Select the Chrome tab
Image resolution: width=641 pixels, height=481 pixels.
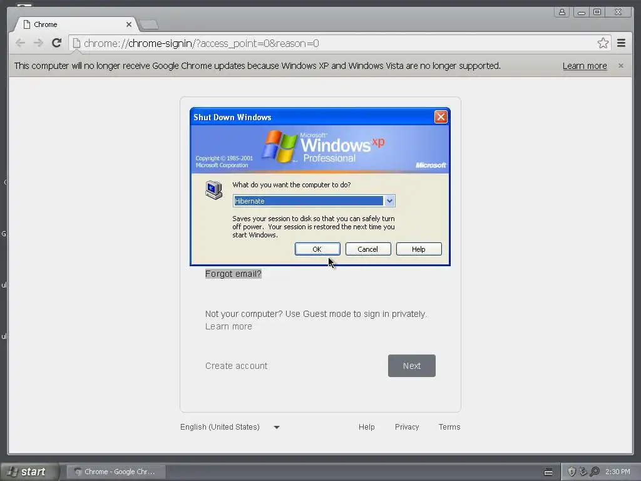point(76,24)
